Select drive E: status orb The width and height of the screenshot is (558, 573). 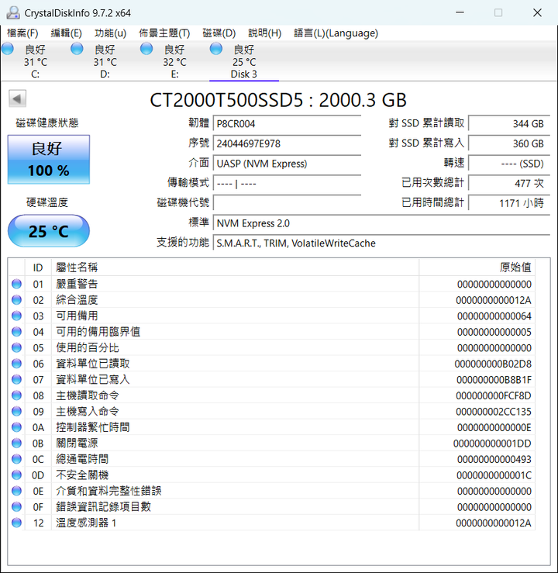(146, 50)
